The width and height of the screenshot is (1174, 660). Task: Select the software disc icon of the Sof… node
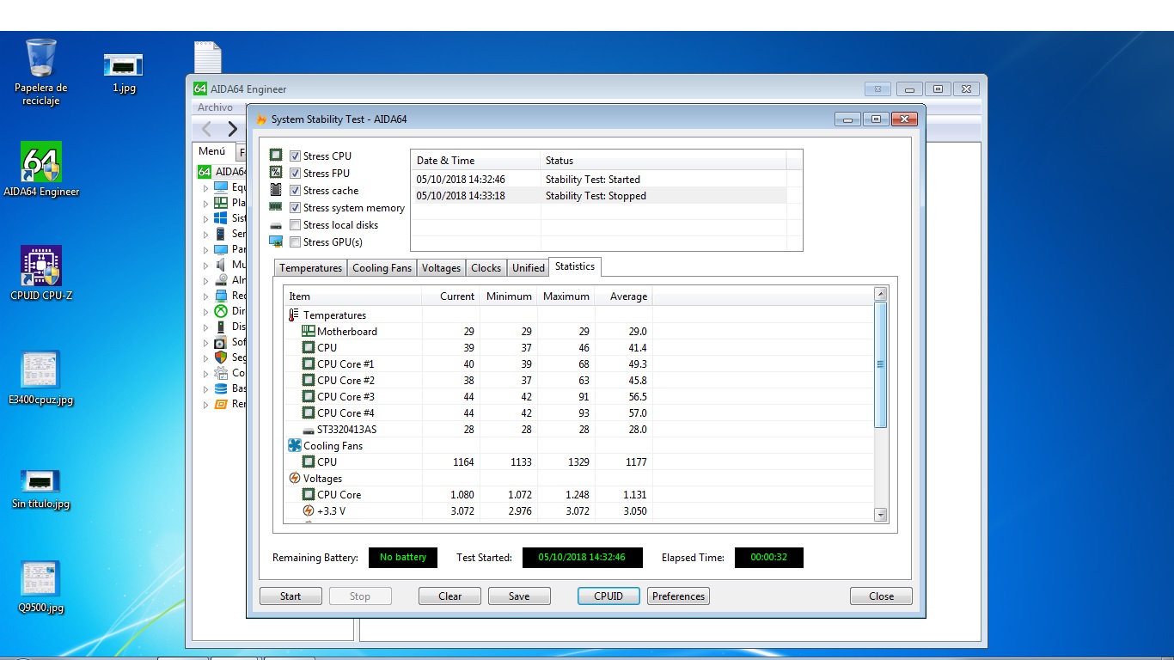221,342
